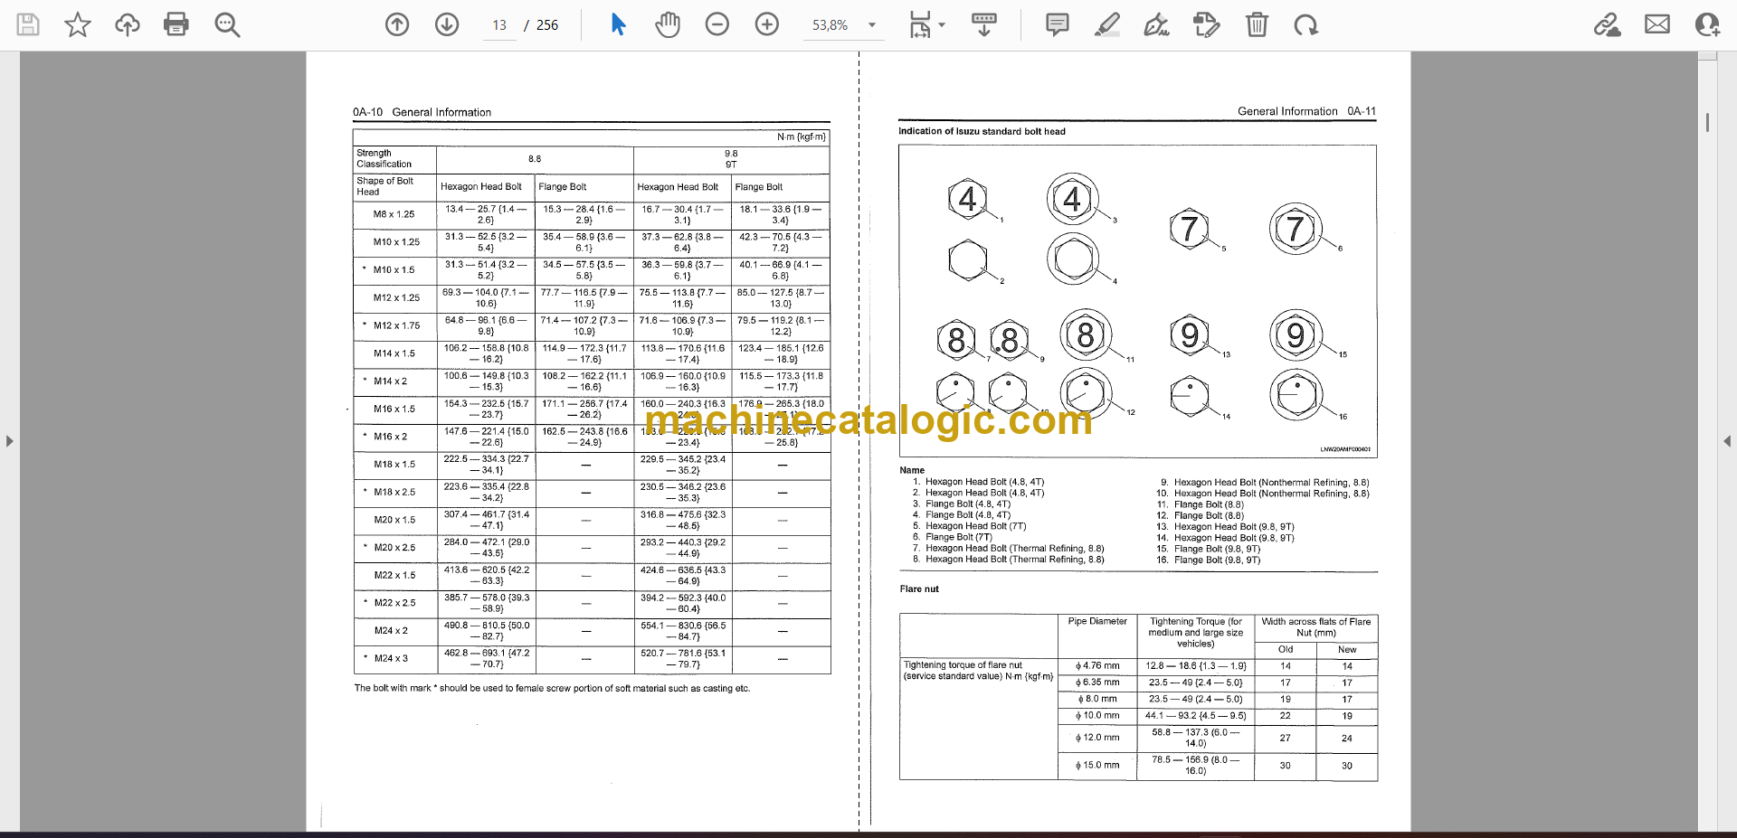Viewport: 1737px width, 838px height.
Task: Click the 'M8 x 1.25' table row label
Action: pos(394,214)
